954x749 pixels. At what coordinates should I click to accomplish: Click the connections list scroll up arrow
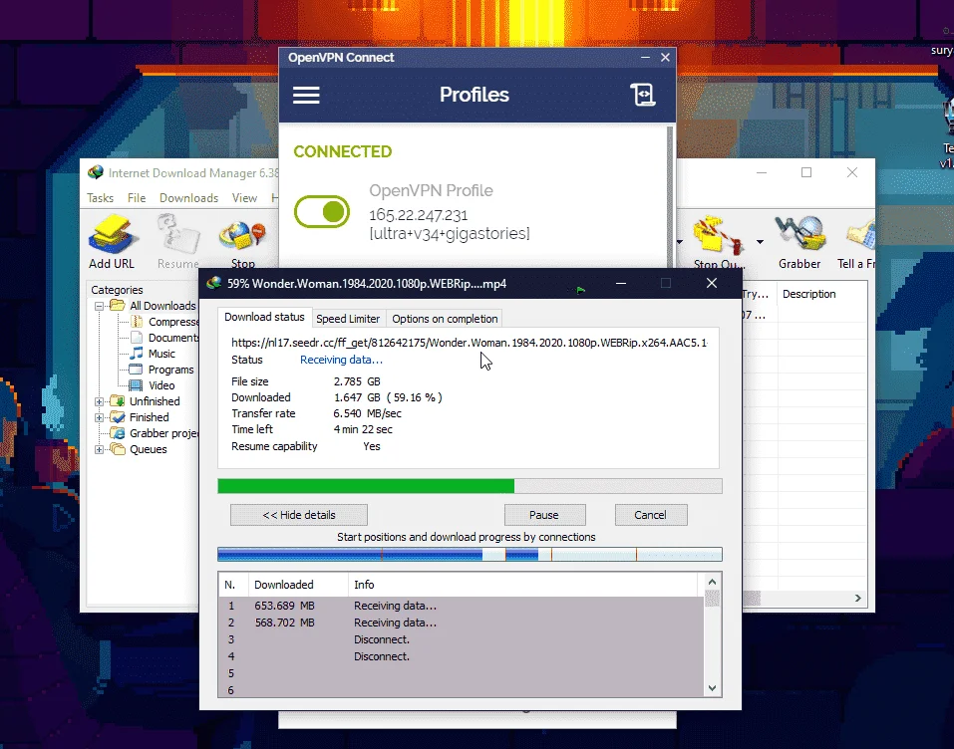(x=712, y=582)
